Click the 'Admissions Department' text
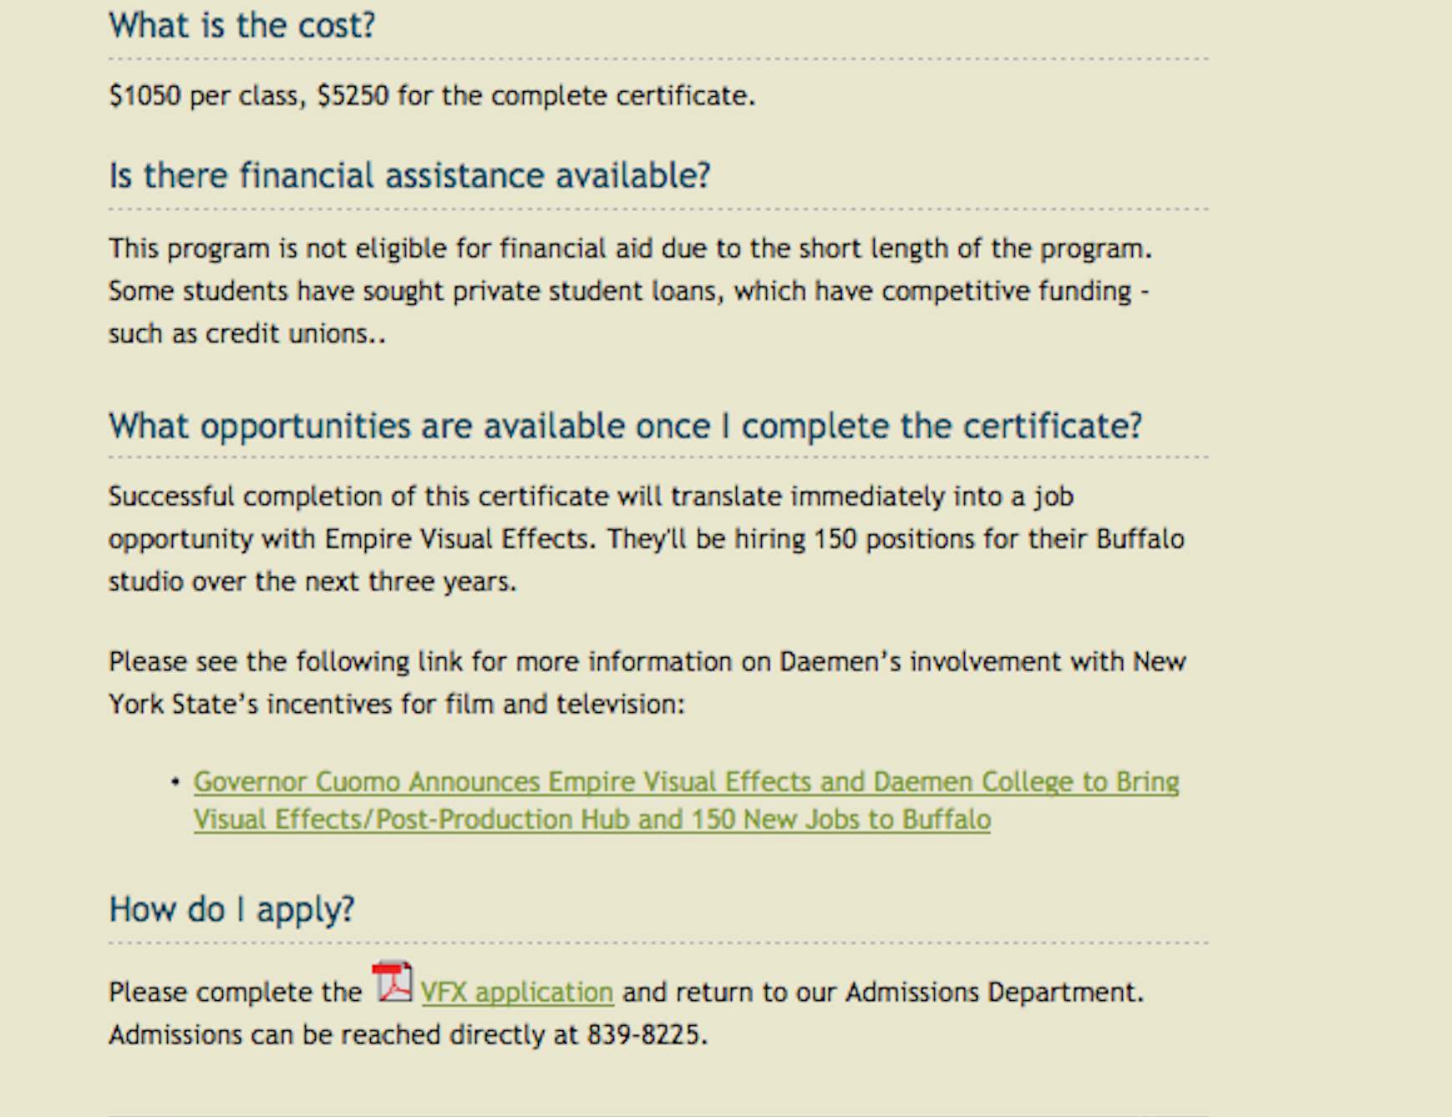 [993, 993]
